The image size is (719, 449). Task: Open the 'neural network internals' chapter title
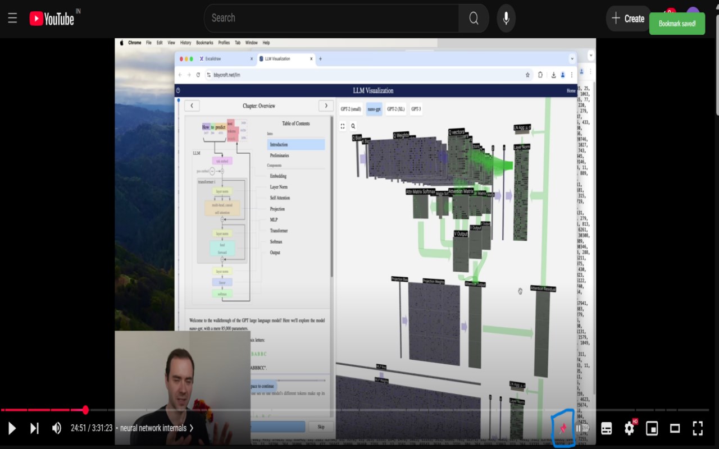pos(153,428)
